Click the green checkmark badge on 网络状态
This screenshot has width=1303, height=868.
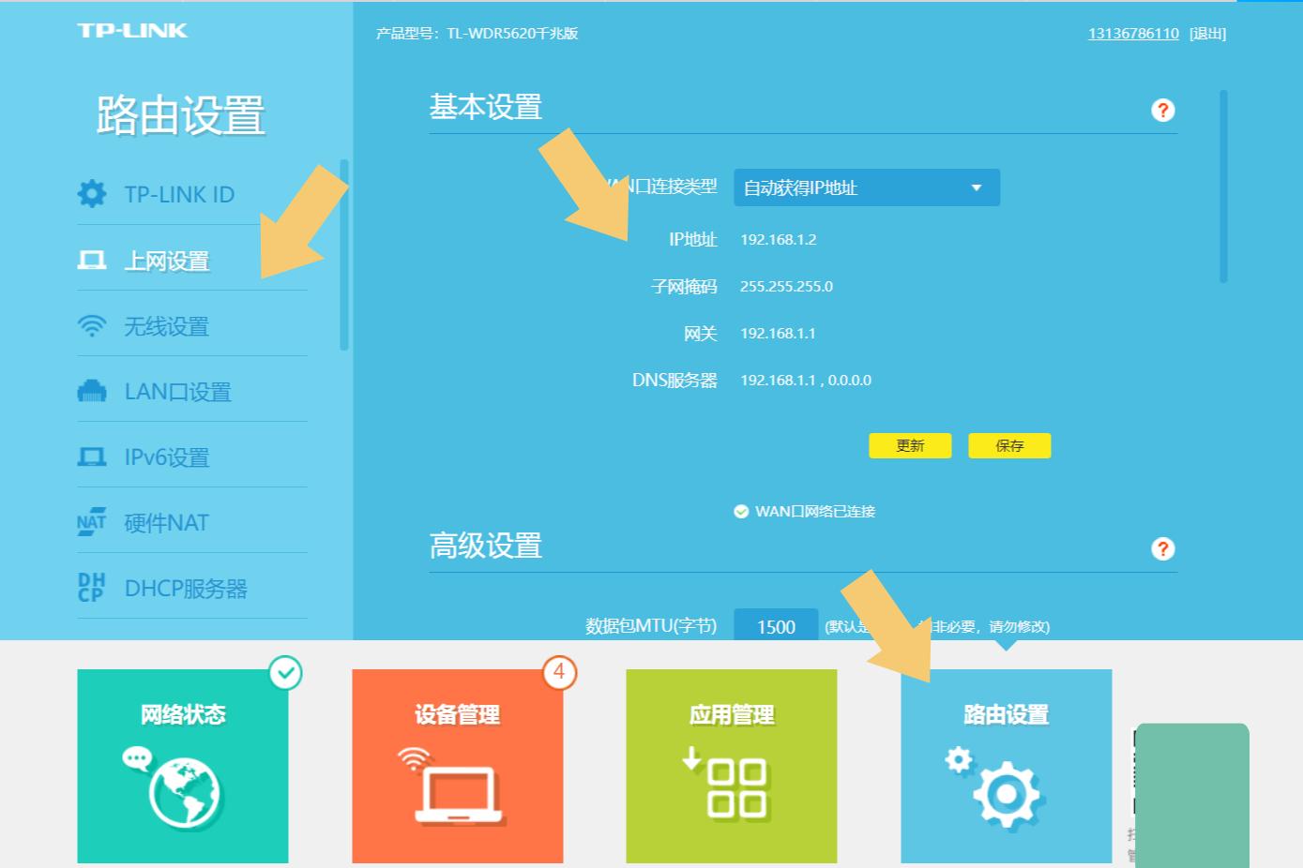286,672
